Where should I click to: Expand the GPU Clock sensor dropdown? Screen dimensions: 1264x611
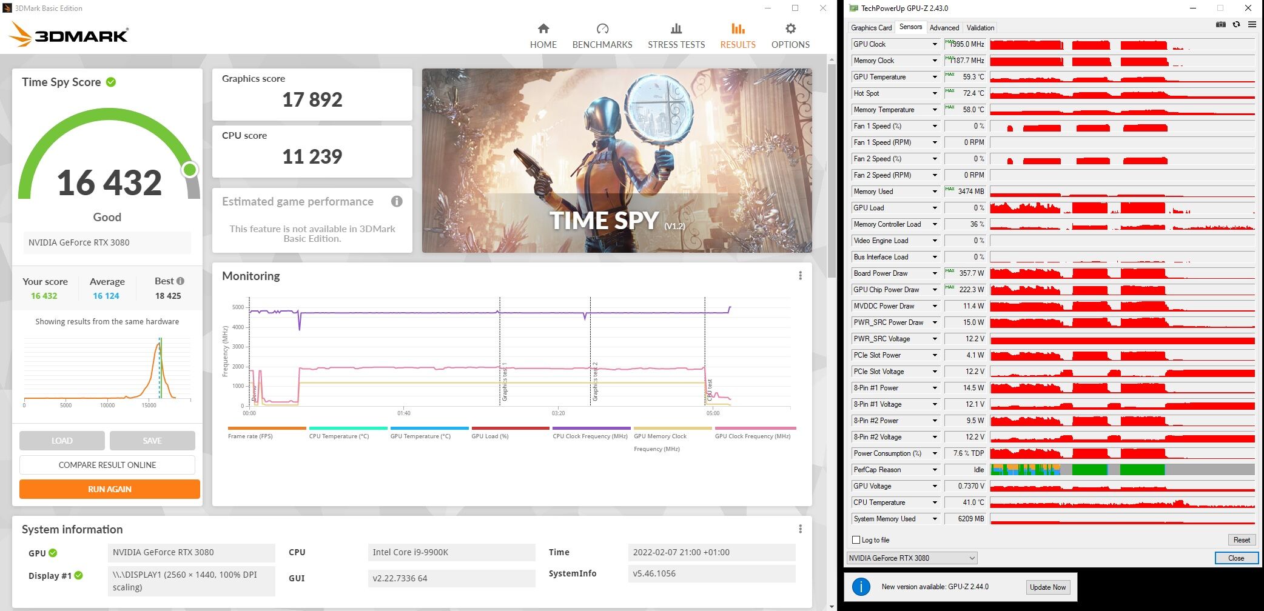[x=935, y=44]
